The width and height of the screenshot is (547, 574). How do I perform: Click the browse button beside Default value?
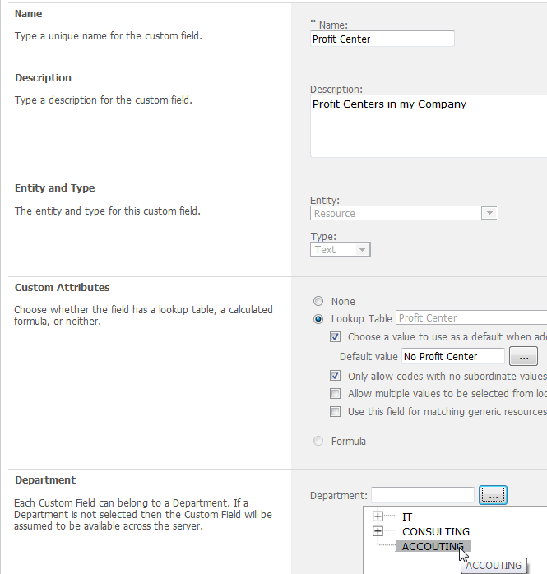(523, 356)
